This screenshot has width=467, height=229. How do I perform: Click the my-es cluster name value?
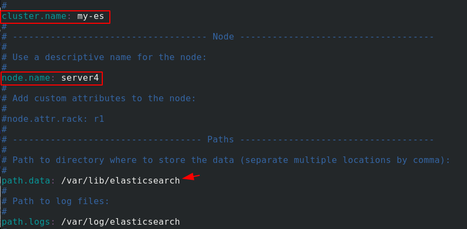coord(91,16)
